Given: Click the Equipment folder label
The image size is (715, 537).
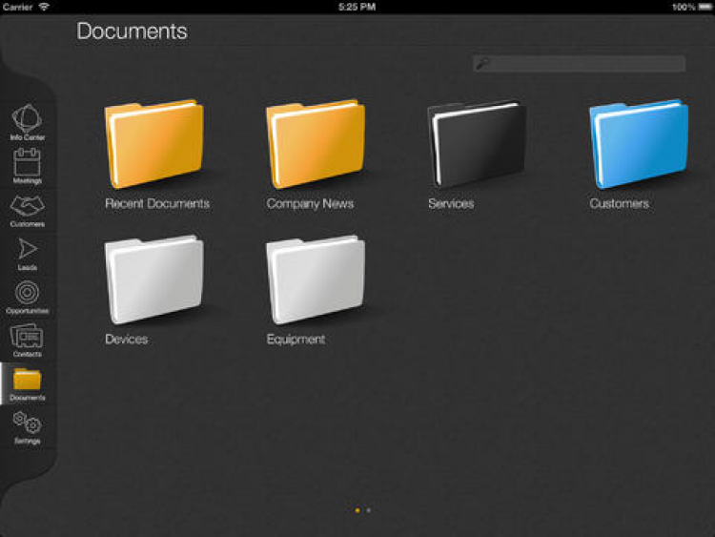Looking at the screenshot, I should coord(296,340).
